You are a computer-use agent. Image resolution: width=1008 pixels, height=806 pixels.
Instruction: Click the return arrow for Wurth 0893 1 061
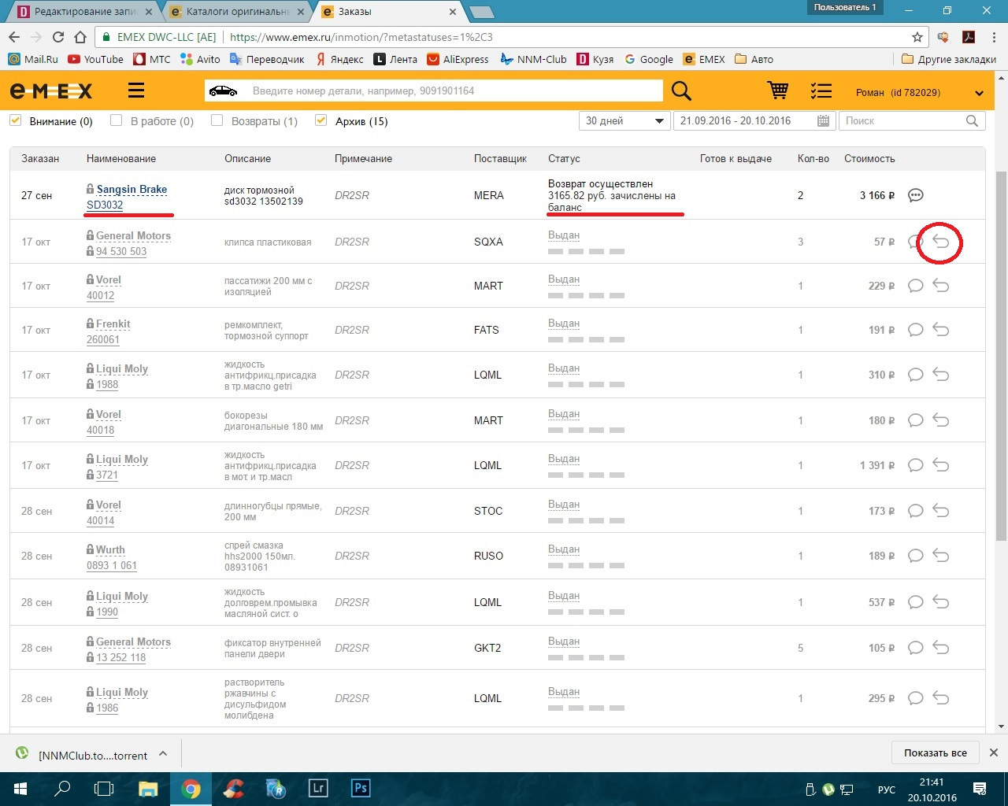[x=941, y=556]
